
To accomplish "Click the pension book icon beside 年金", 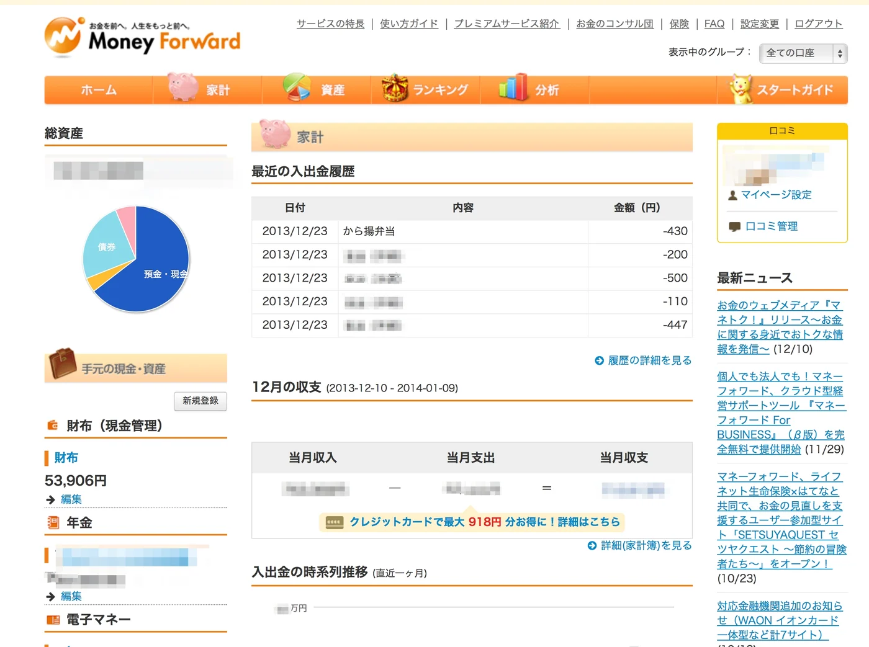I will click(x=53, y=522).
